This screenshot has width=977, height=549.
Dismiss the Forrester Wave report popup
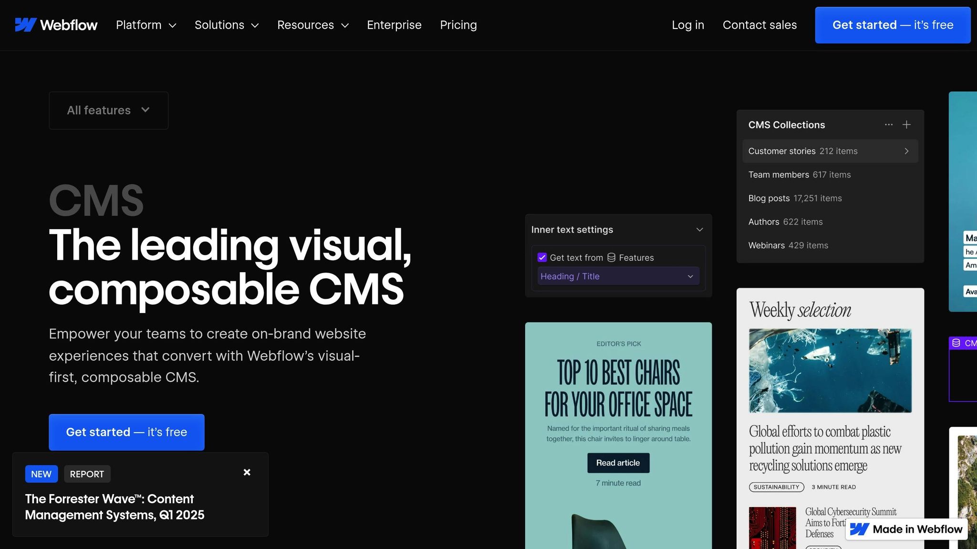tap(247, 472)
